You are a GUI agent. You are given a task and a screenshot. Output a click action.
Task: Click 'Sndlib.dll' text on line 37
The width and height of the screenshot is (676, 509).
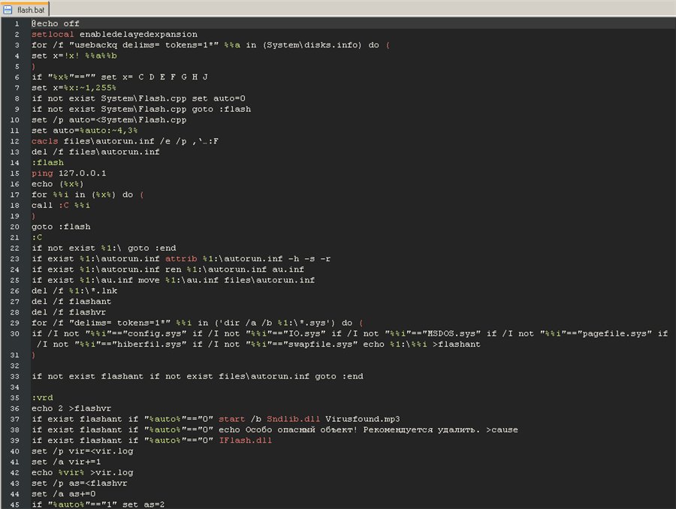(293, 419)
